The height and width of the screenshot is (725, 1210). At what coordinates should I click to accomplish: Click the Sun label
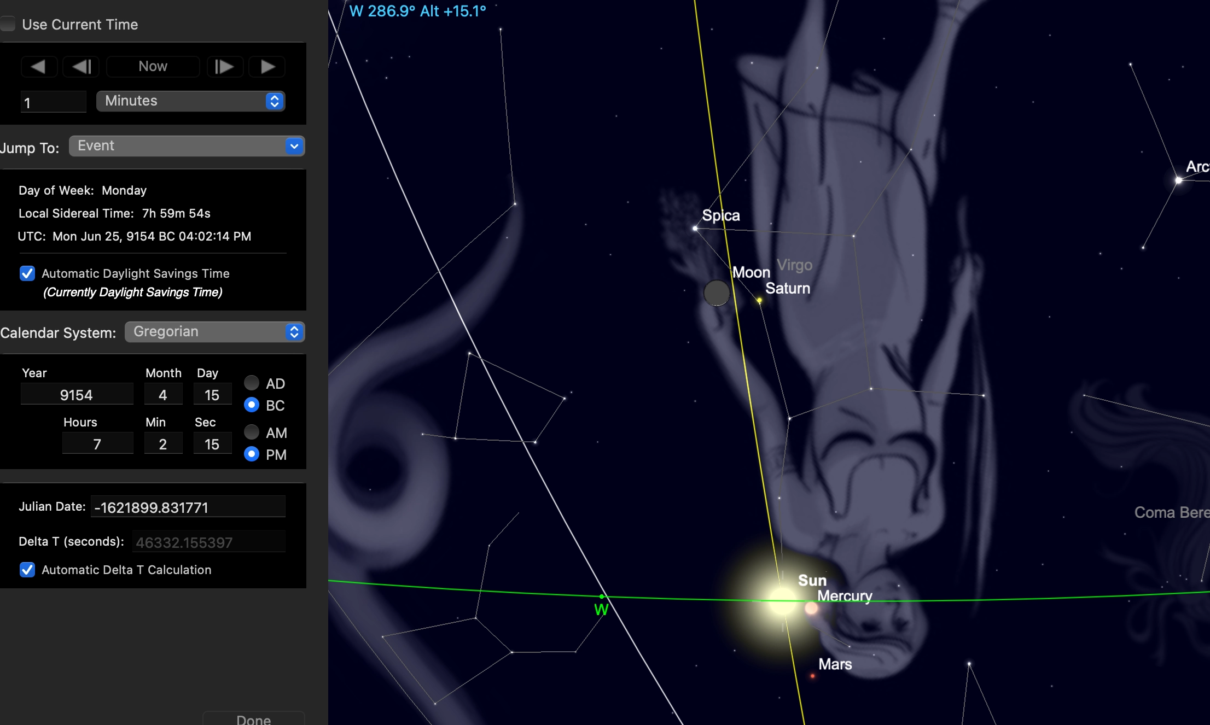(x=812, y=580)
